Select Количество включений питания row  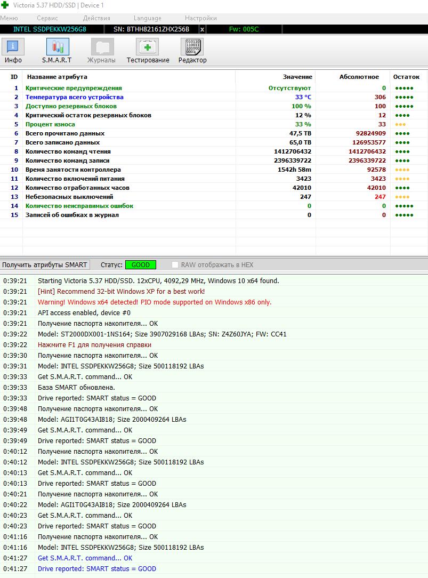coord(214,179)
